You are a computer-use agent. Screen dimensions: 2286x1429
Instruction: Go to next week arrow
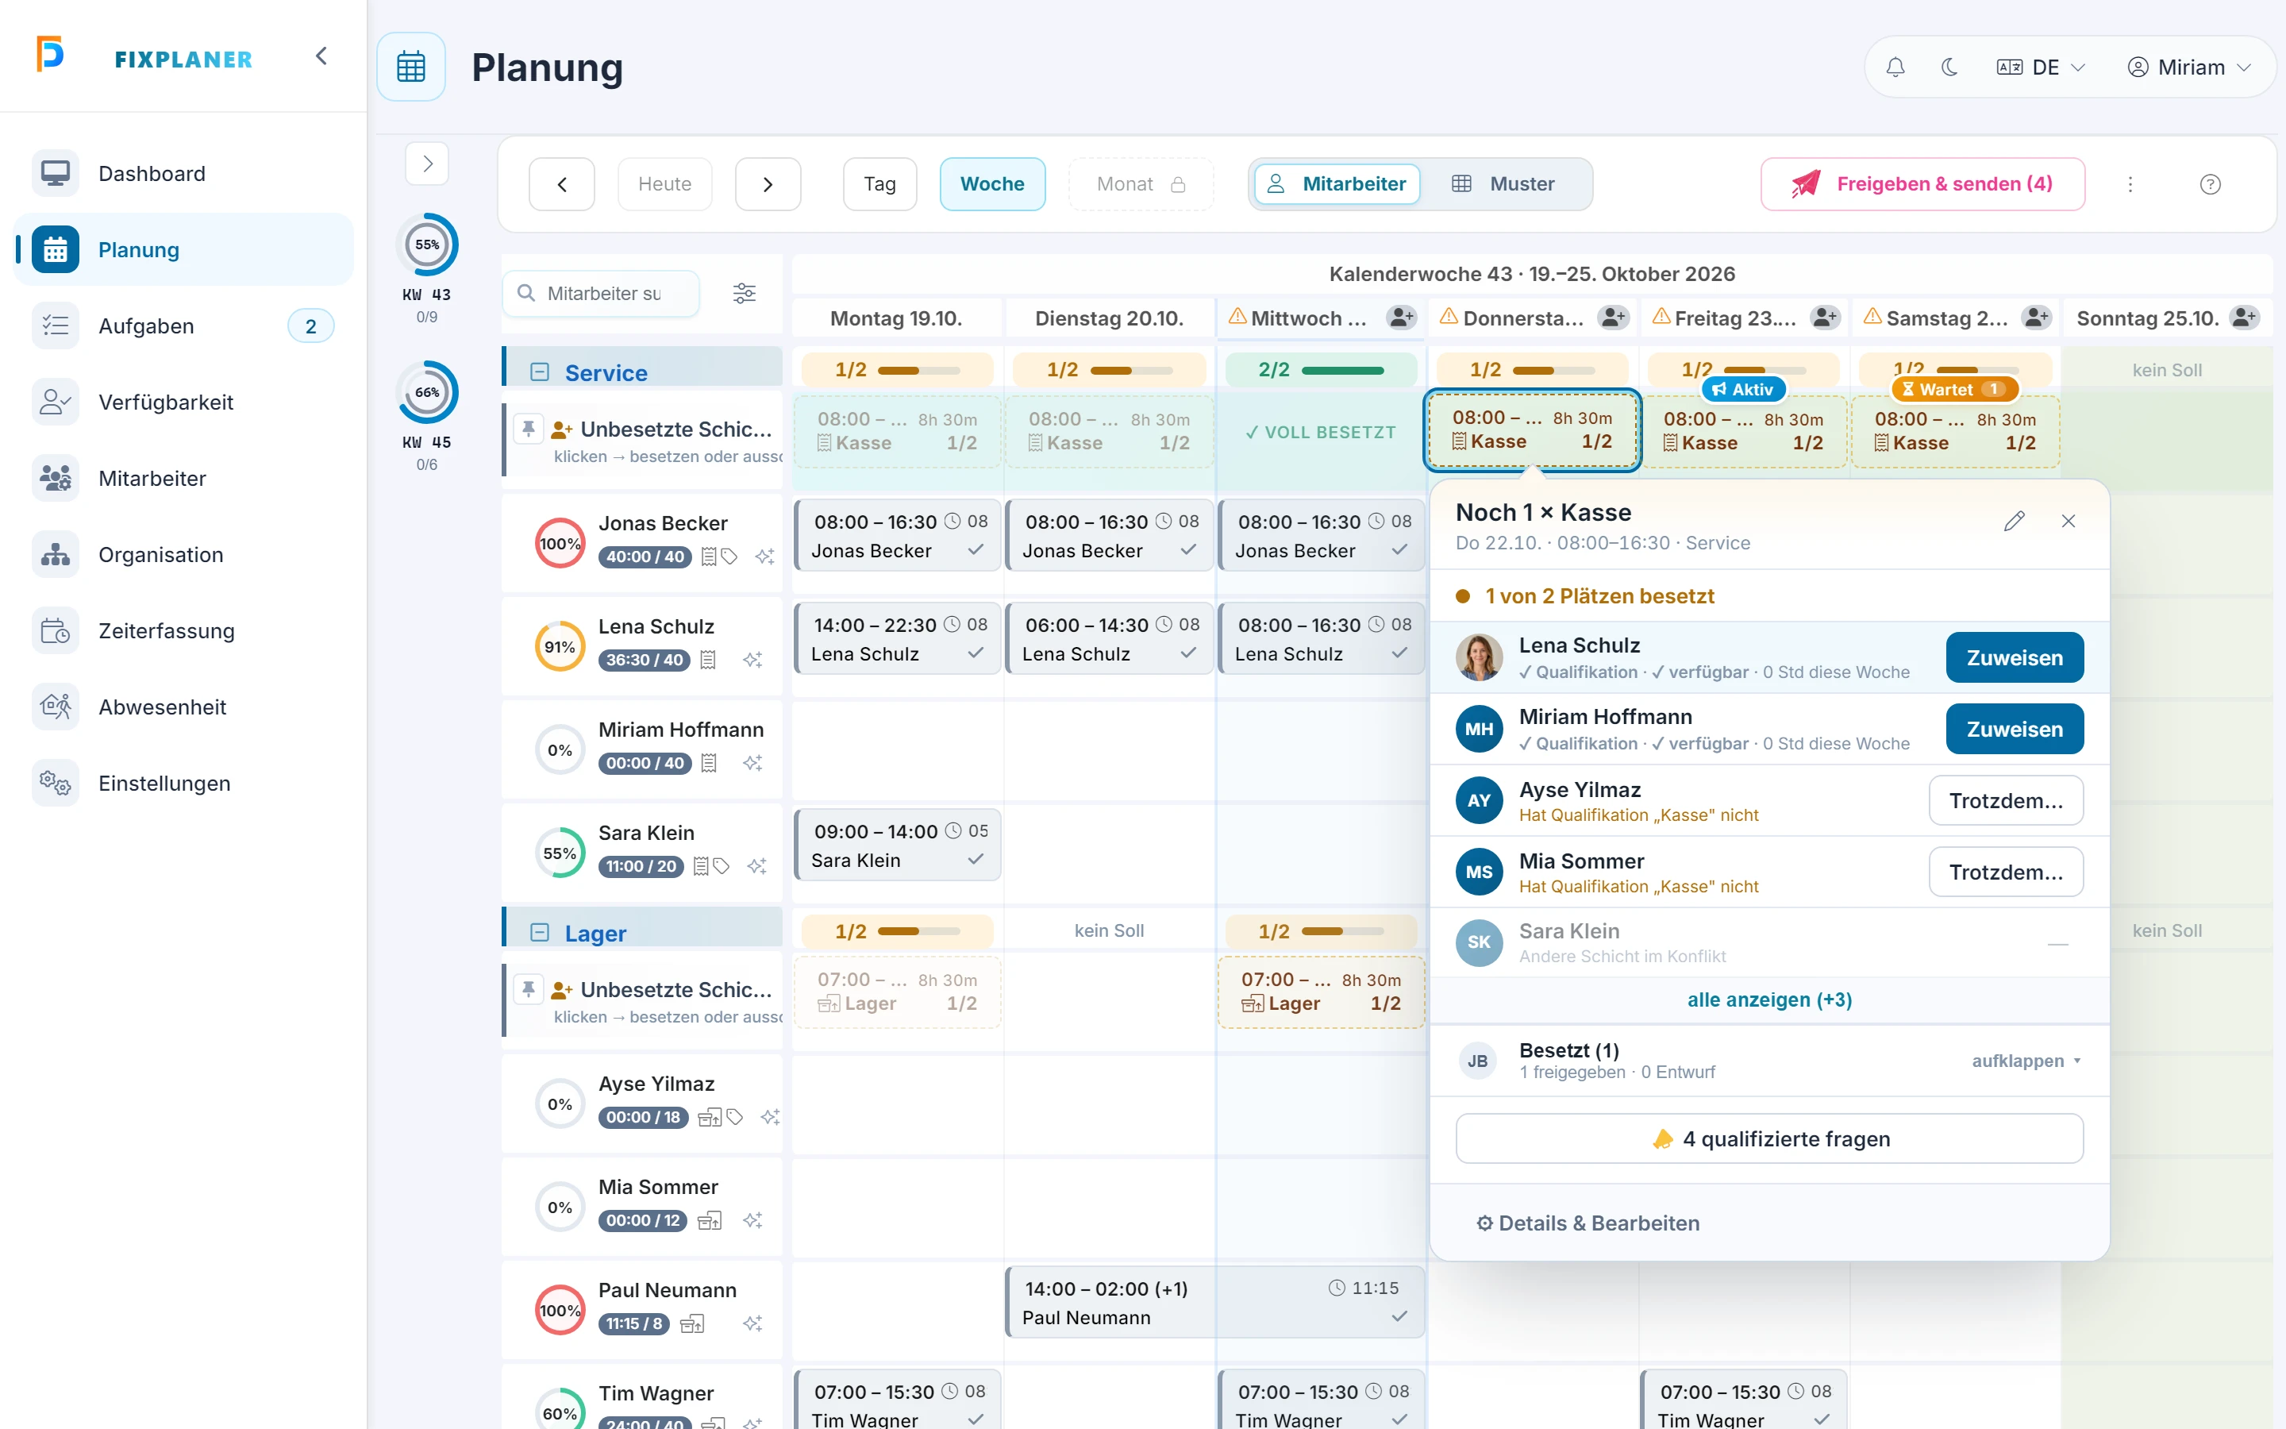coord(768,184)
